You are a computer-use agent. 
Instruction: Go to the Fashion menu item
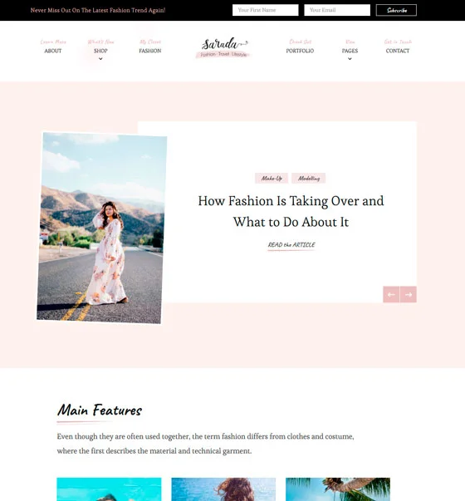point(150,51)
